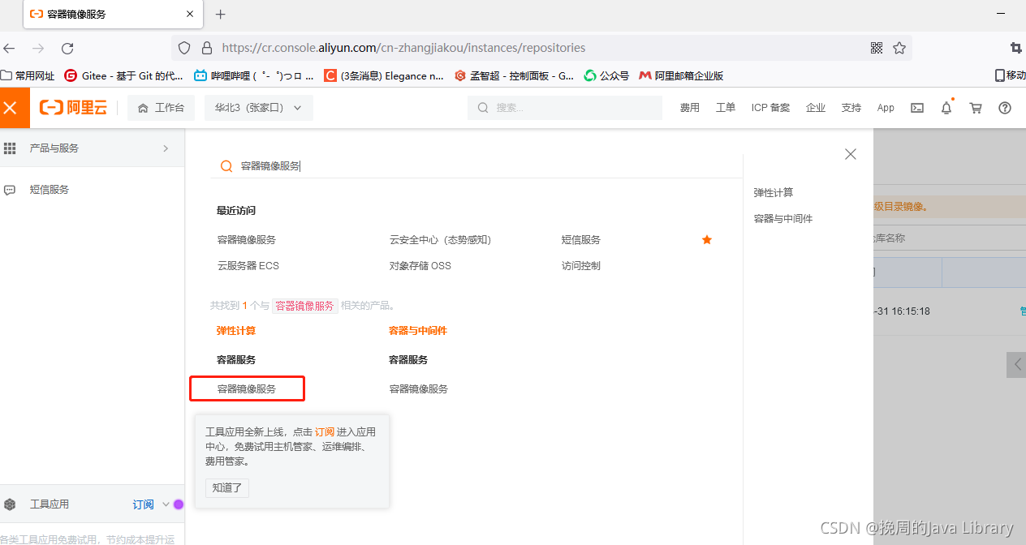Open the 订阅 link for tool apps

324,431
